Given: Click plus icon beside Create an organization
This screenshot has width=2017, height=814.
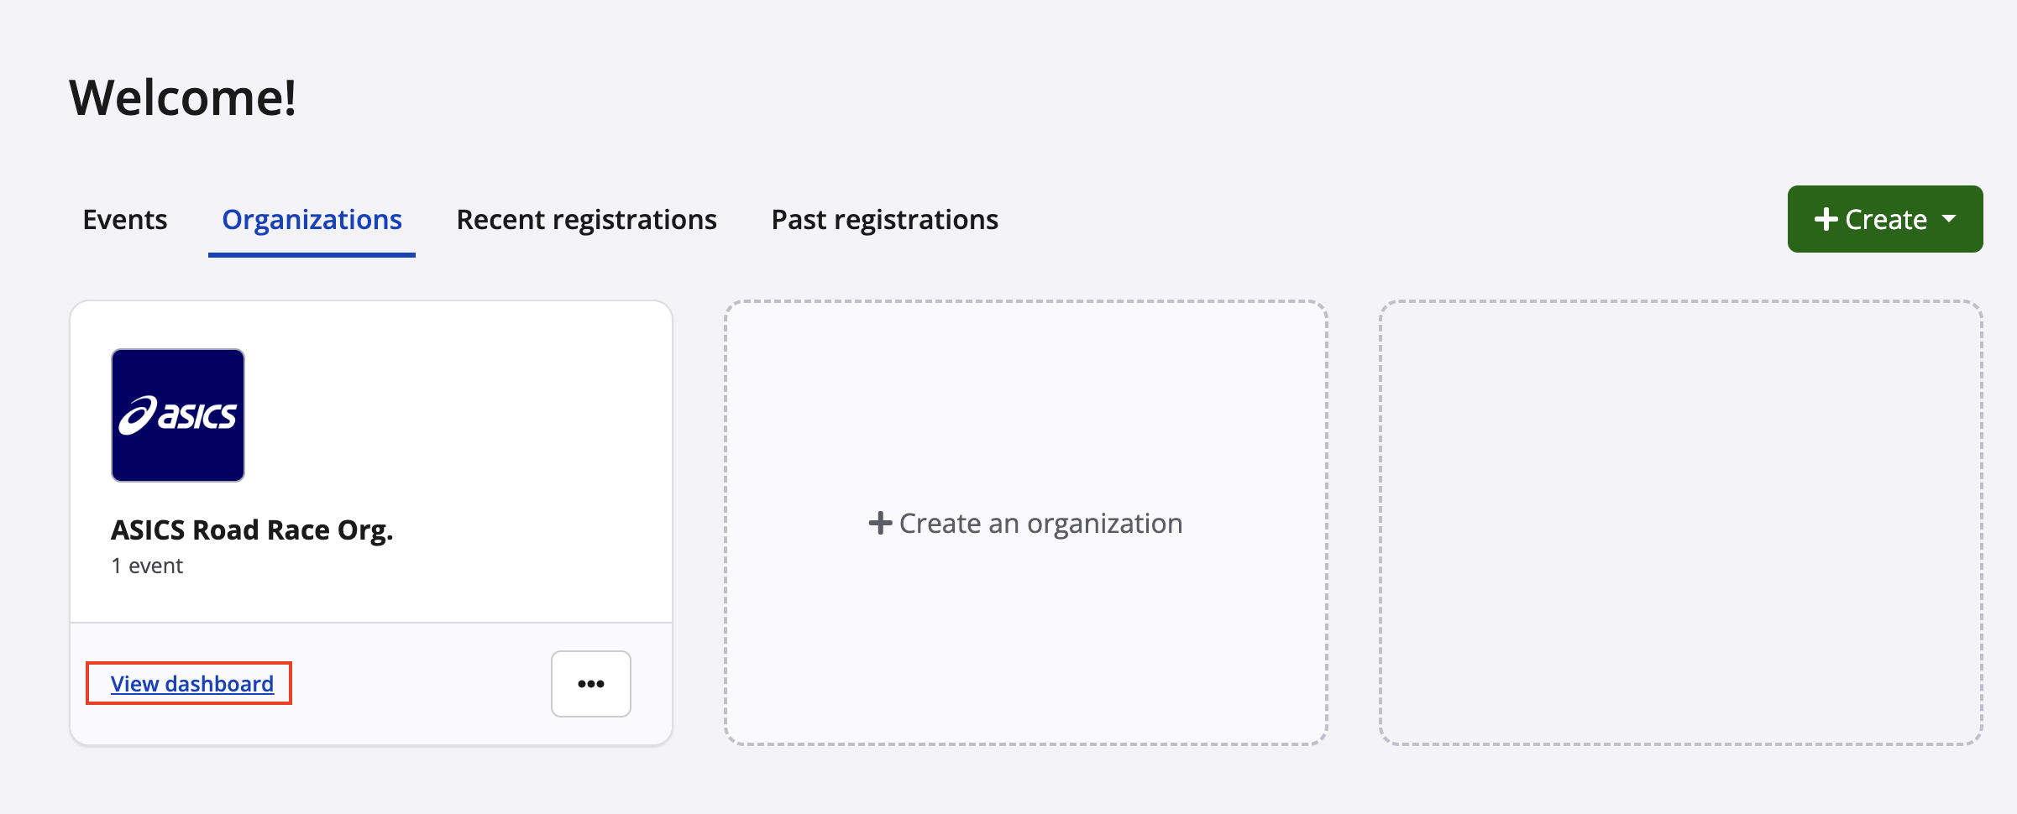Looking at the screenshot, I should click(879, 524).
